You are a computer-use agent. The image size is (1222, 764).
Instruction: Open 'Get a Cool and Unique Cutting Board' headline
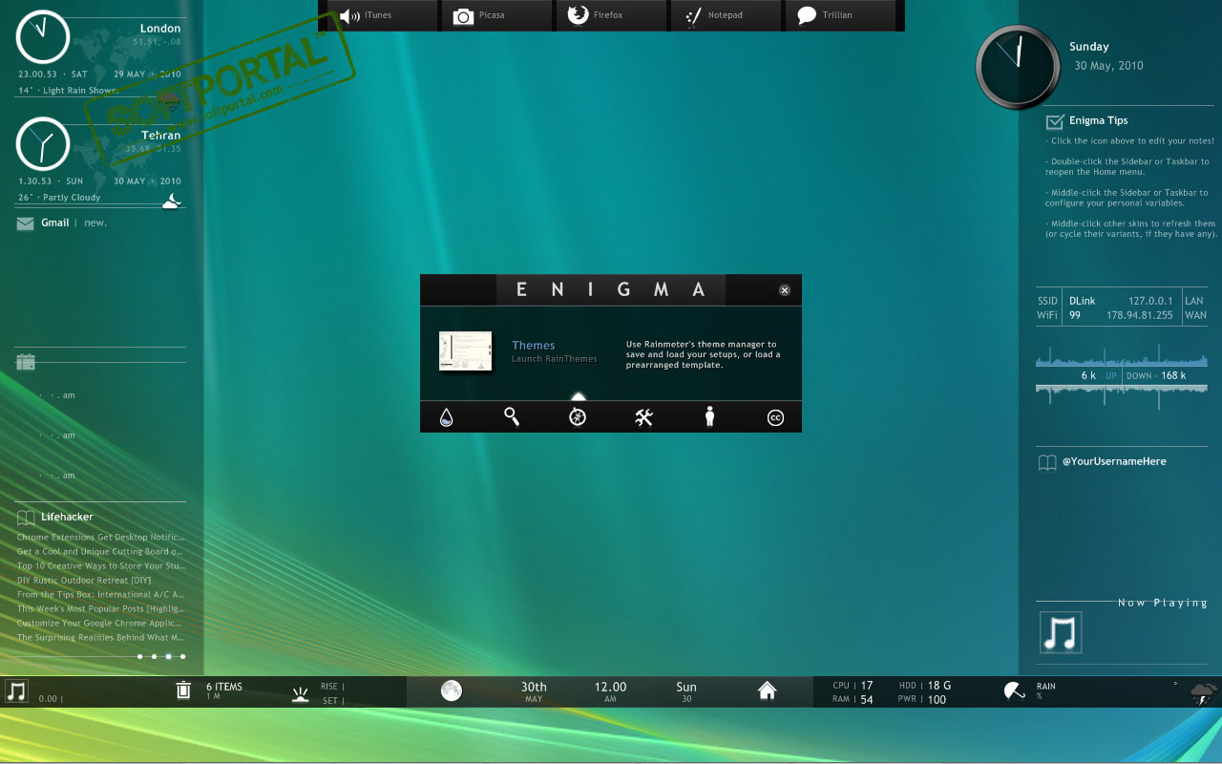click(100, 552)
